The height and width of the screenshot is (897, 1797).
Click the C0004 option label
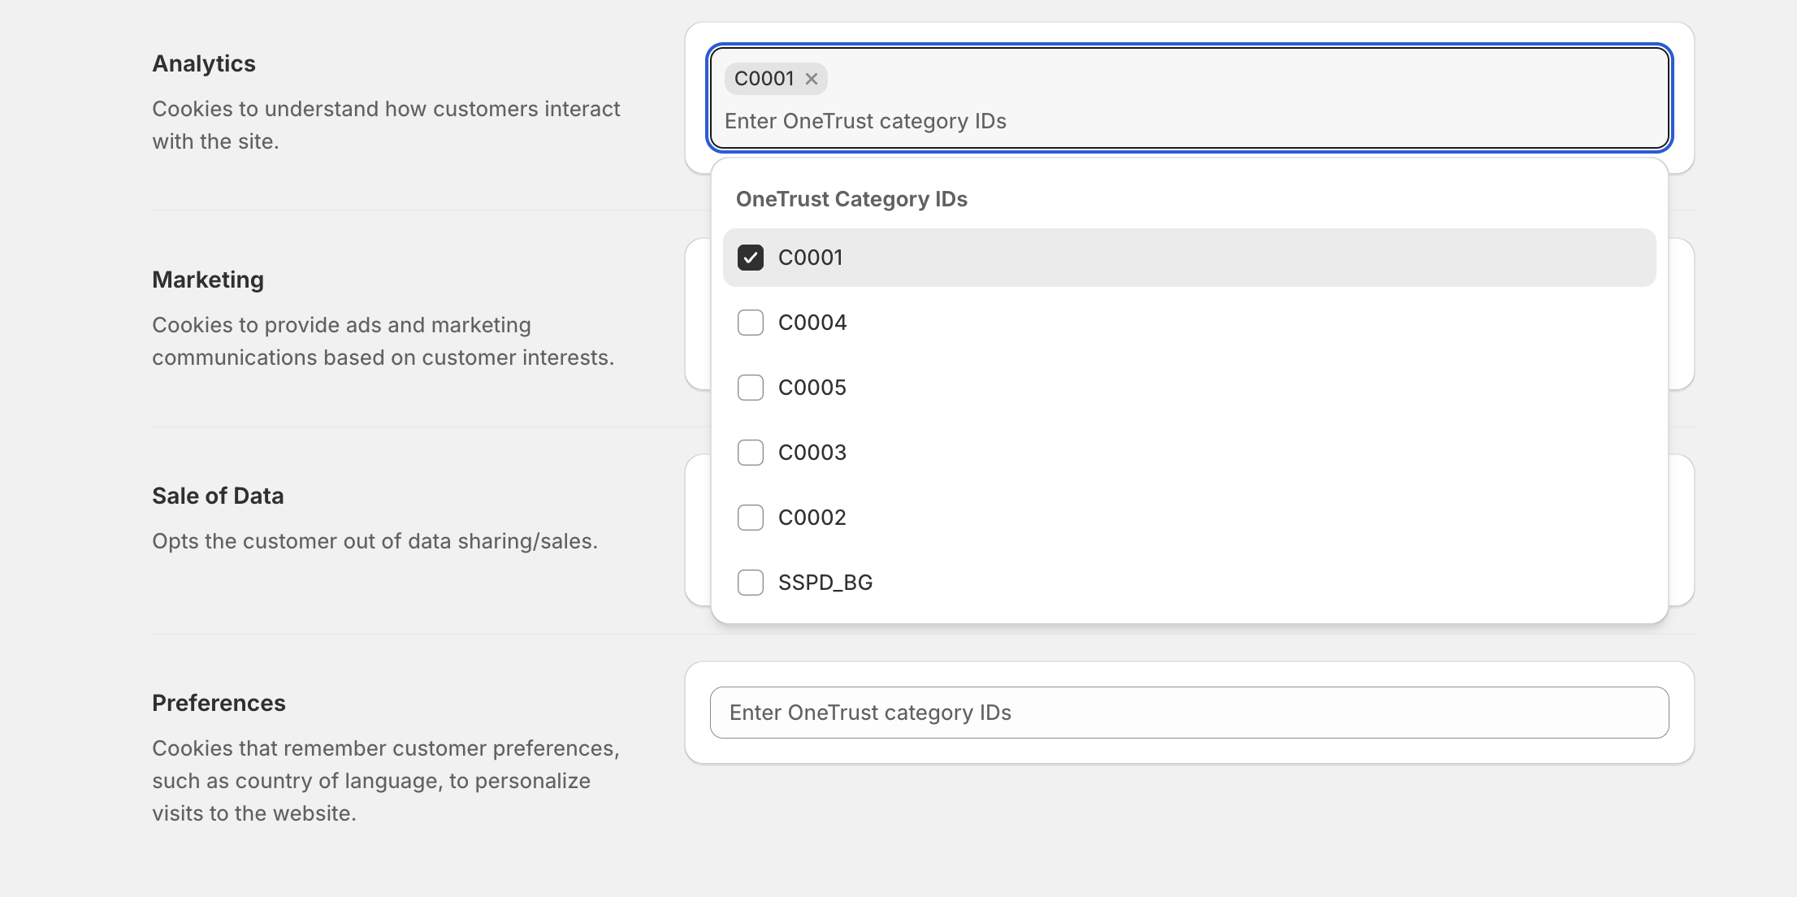(812, 323)
